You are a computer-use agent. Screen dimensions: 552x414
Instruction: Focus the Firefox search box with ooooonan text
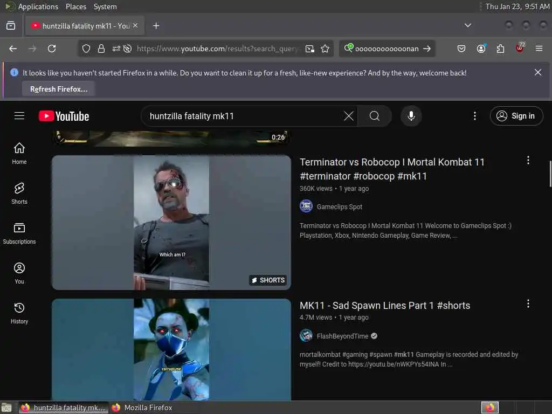pyautogui.click(x=387, y=49)
